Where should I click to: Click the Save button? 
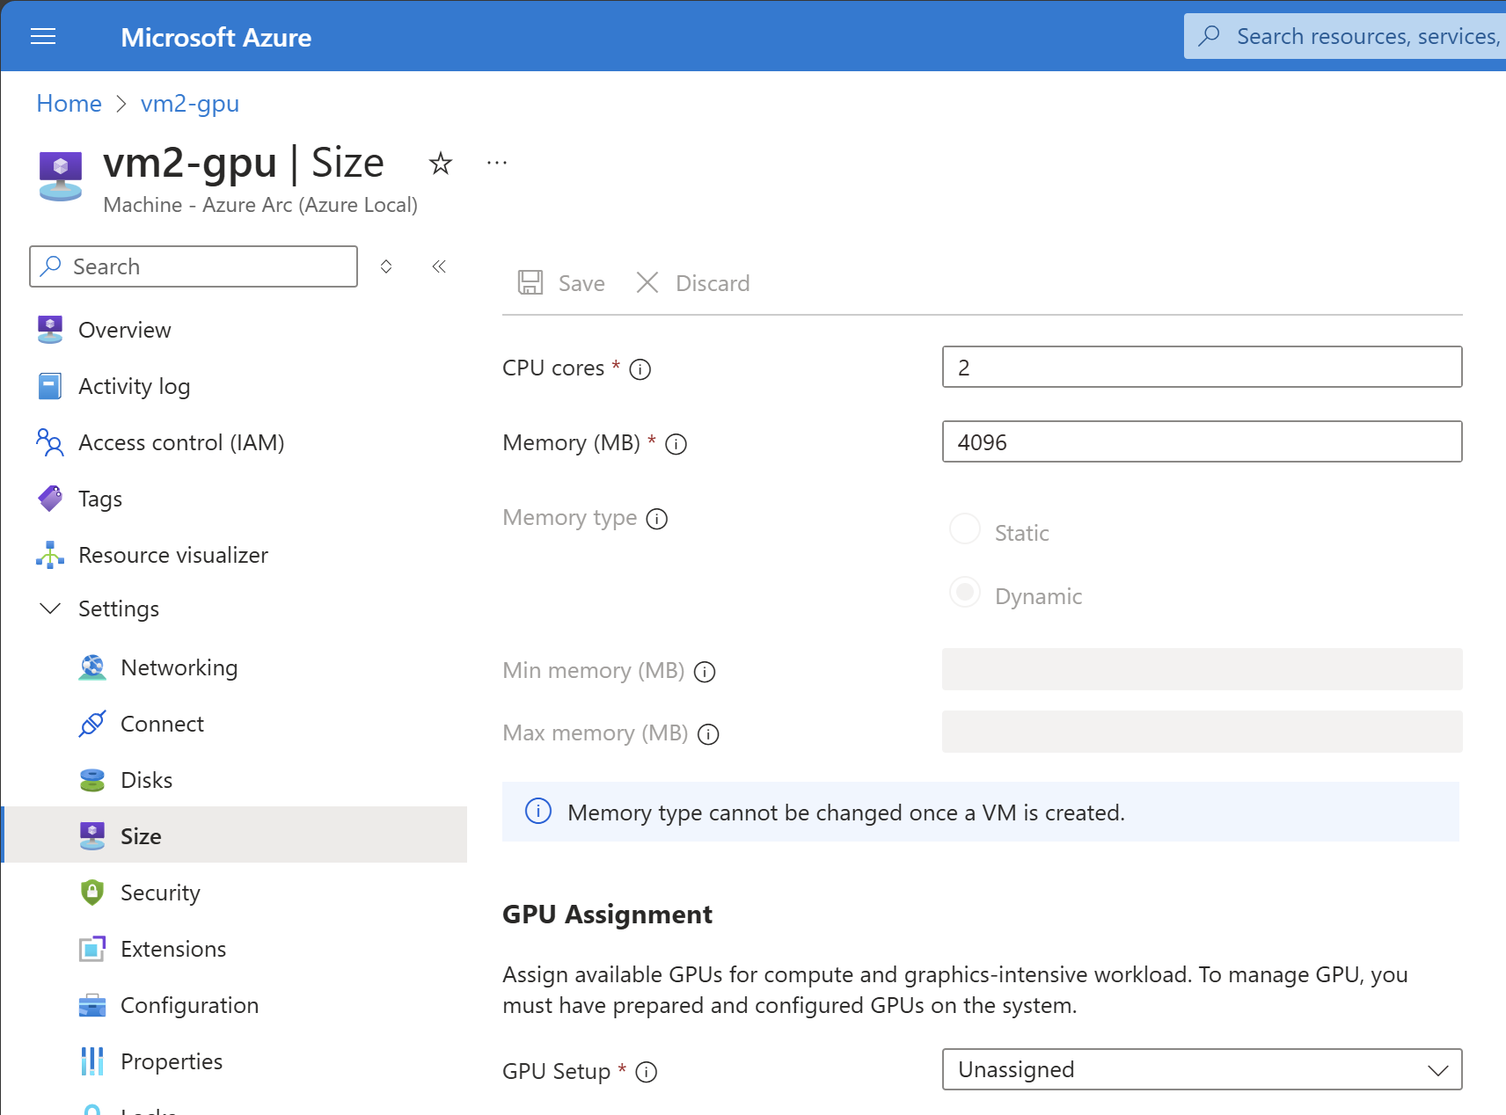point(562,283)
